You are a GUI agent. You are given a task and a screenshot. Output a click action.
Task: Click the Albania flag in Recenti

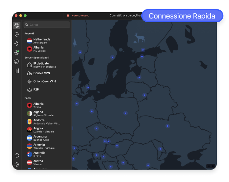click(x=30, y=49)
